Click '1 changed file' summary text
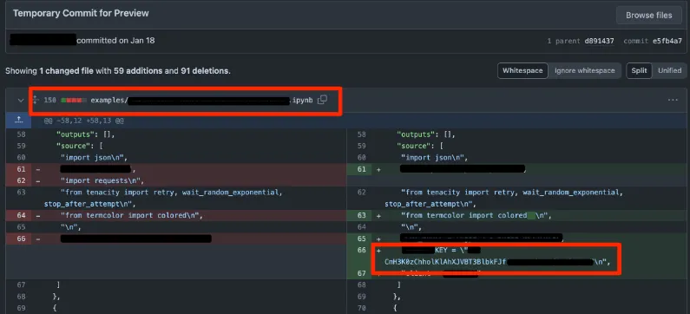 (x=66, y=70)
